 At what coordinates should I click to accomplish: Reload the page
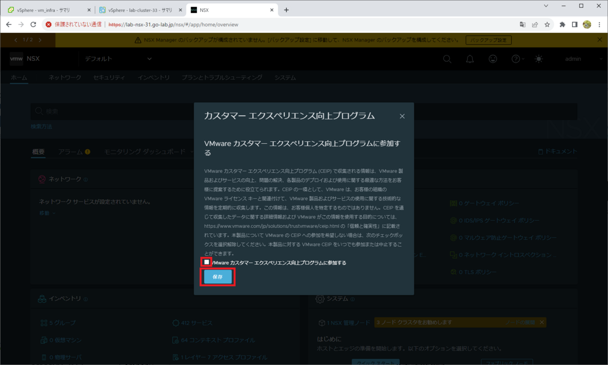[33, 24]
